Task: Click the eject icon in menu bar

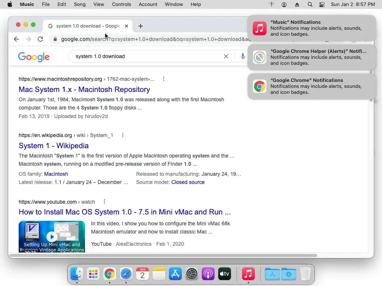Action: (297, 4)
